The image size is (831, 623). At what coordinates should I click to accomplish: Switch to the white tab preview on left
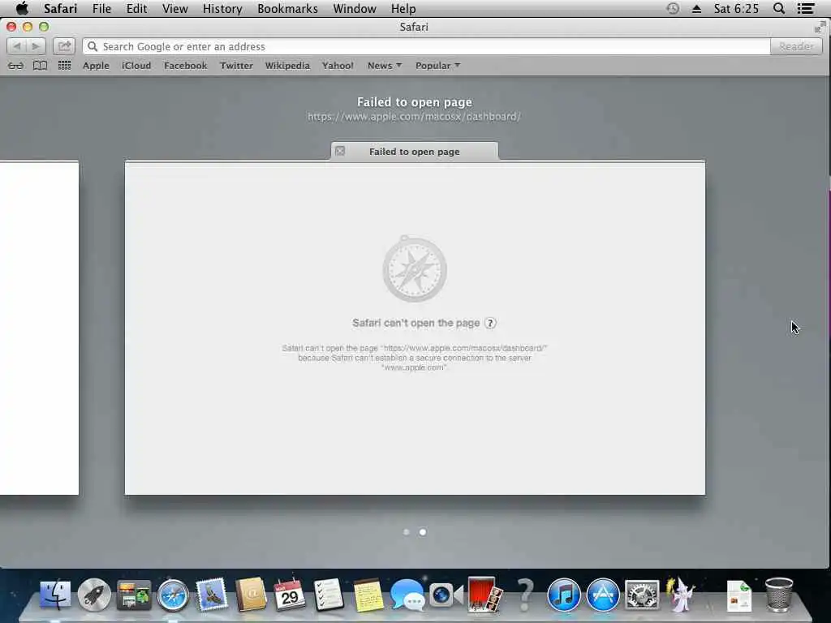tap(39, 328)
